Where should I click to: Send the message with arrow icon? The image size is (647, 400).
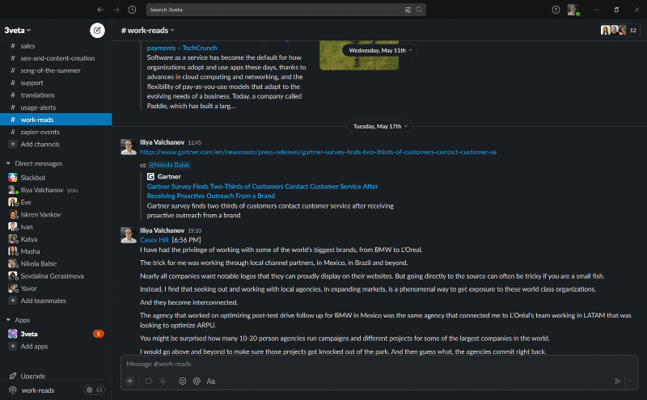pos(618,381)
